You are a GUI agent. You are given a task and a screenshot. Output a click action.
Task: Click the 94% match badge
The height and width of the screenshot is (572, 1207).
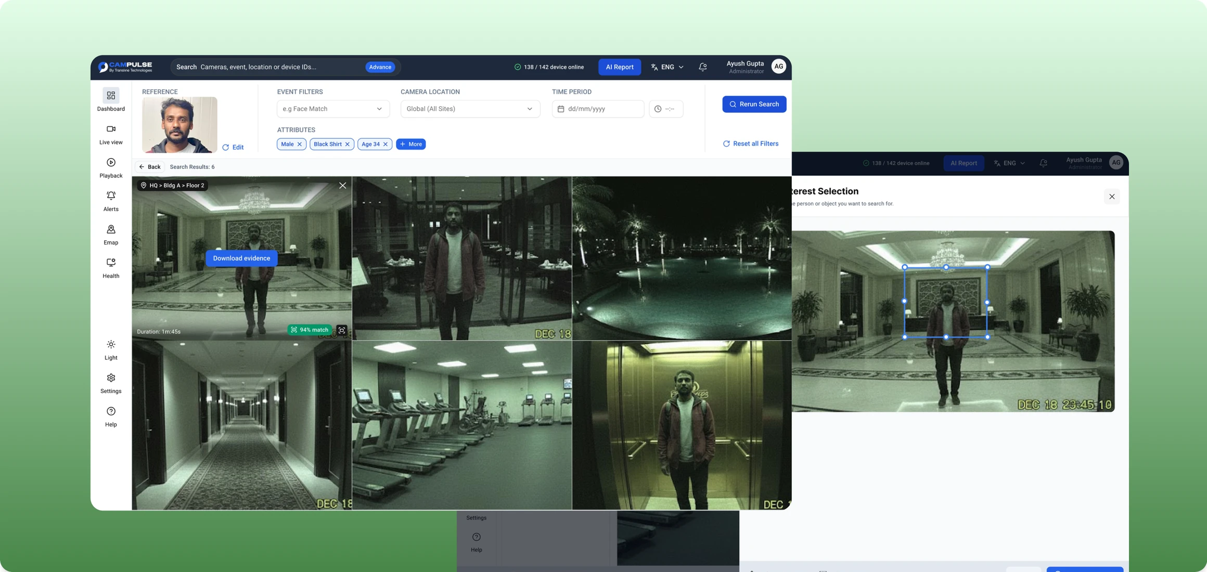(x=310, y=330)
